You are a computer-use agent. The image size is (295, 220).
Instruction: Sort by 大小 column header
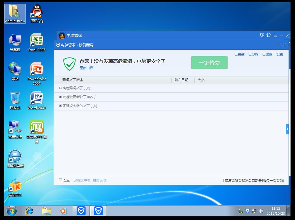[x=201, y=80]
